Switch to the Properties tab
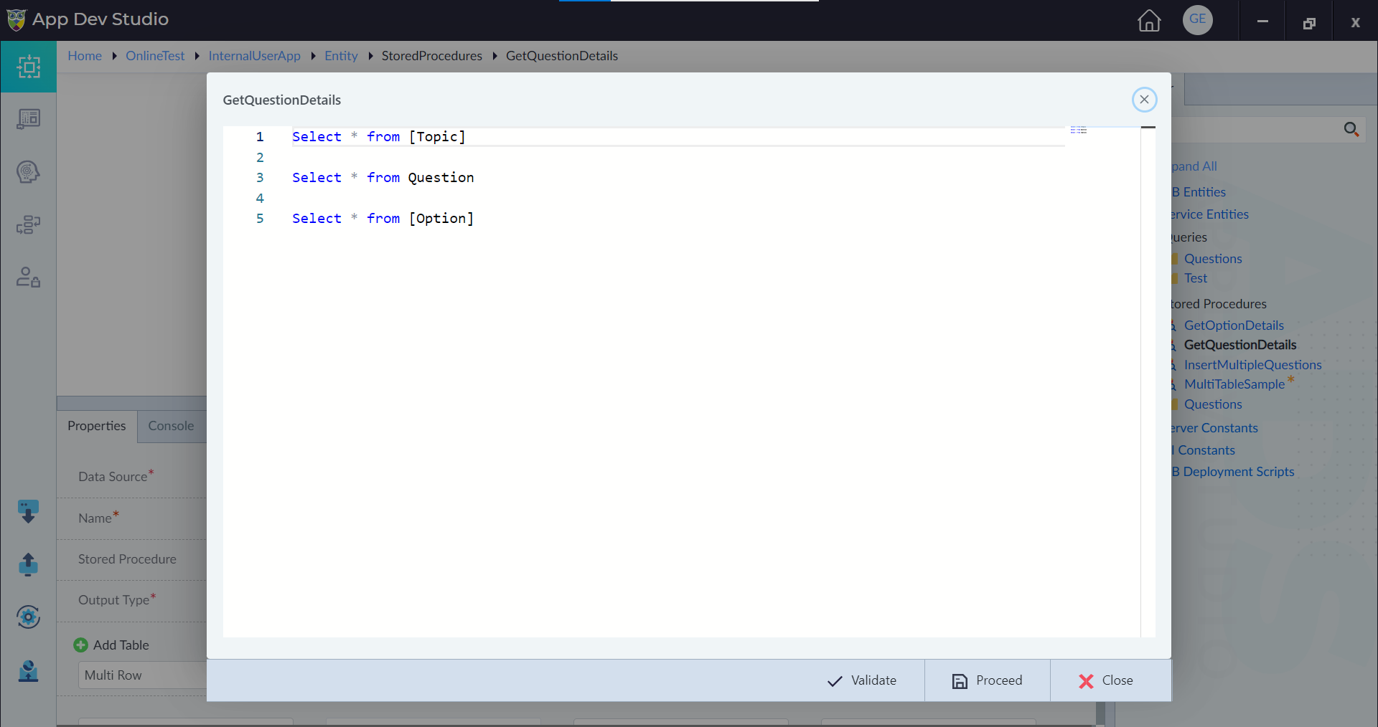The image size is (1378, 727). pyautogui.click(x=97, y=426)
